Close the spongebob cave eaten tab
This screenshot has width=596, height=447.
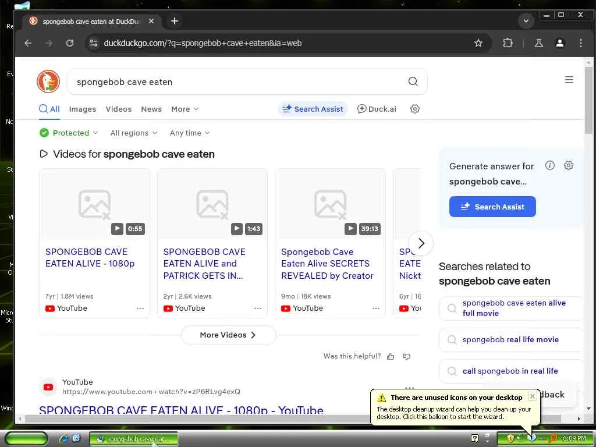coord(151,22)
